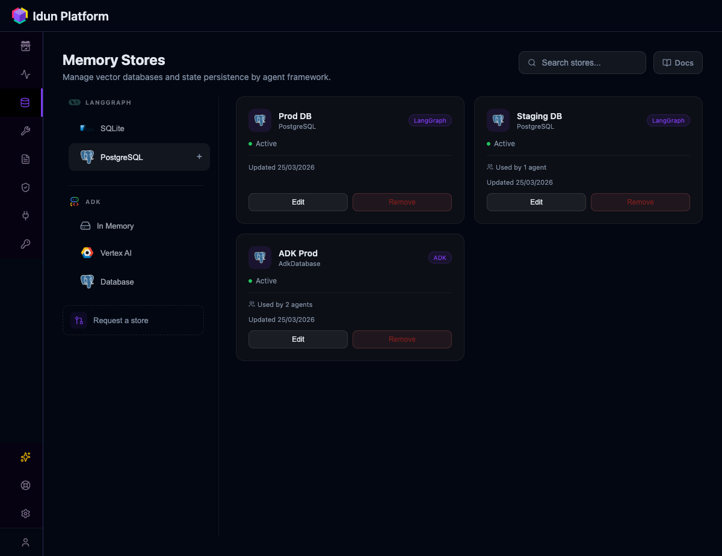Click the book icon in Docs button
Screen dimensions: 722x556
[667, 63]
